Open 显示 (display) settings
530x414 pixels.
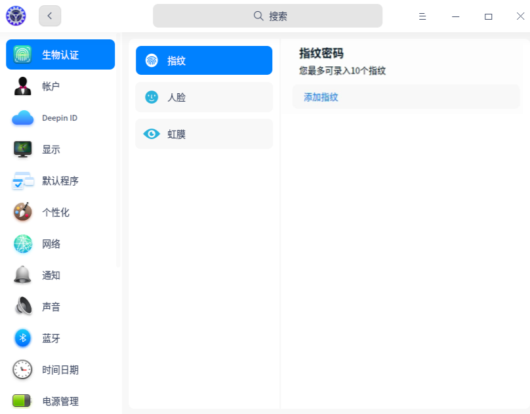click(x=59, y=149)
